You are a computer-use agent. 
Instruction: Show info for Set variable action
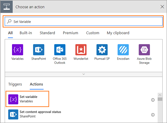(x=153, y=100)
